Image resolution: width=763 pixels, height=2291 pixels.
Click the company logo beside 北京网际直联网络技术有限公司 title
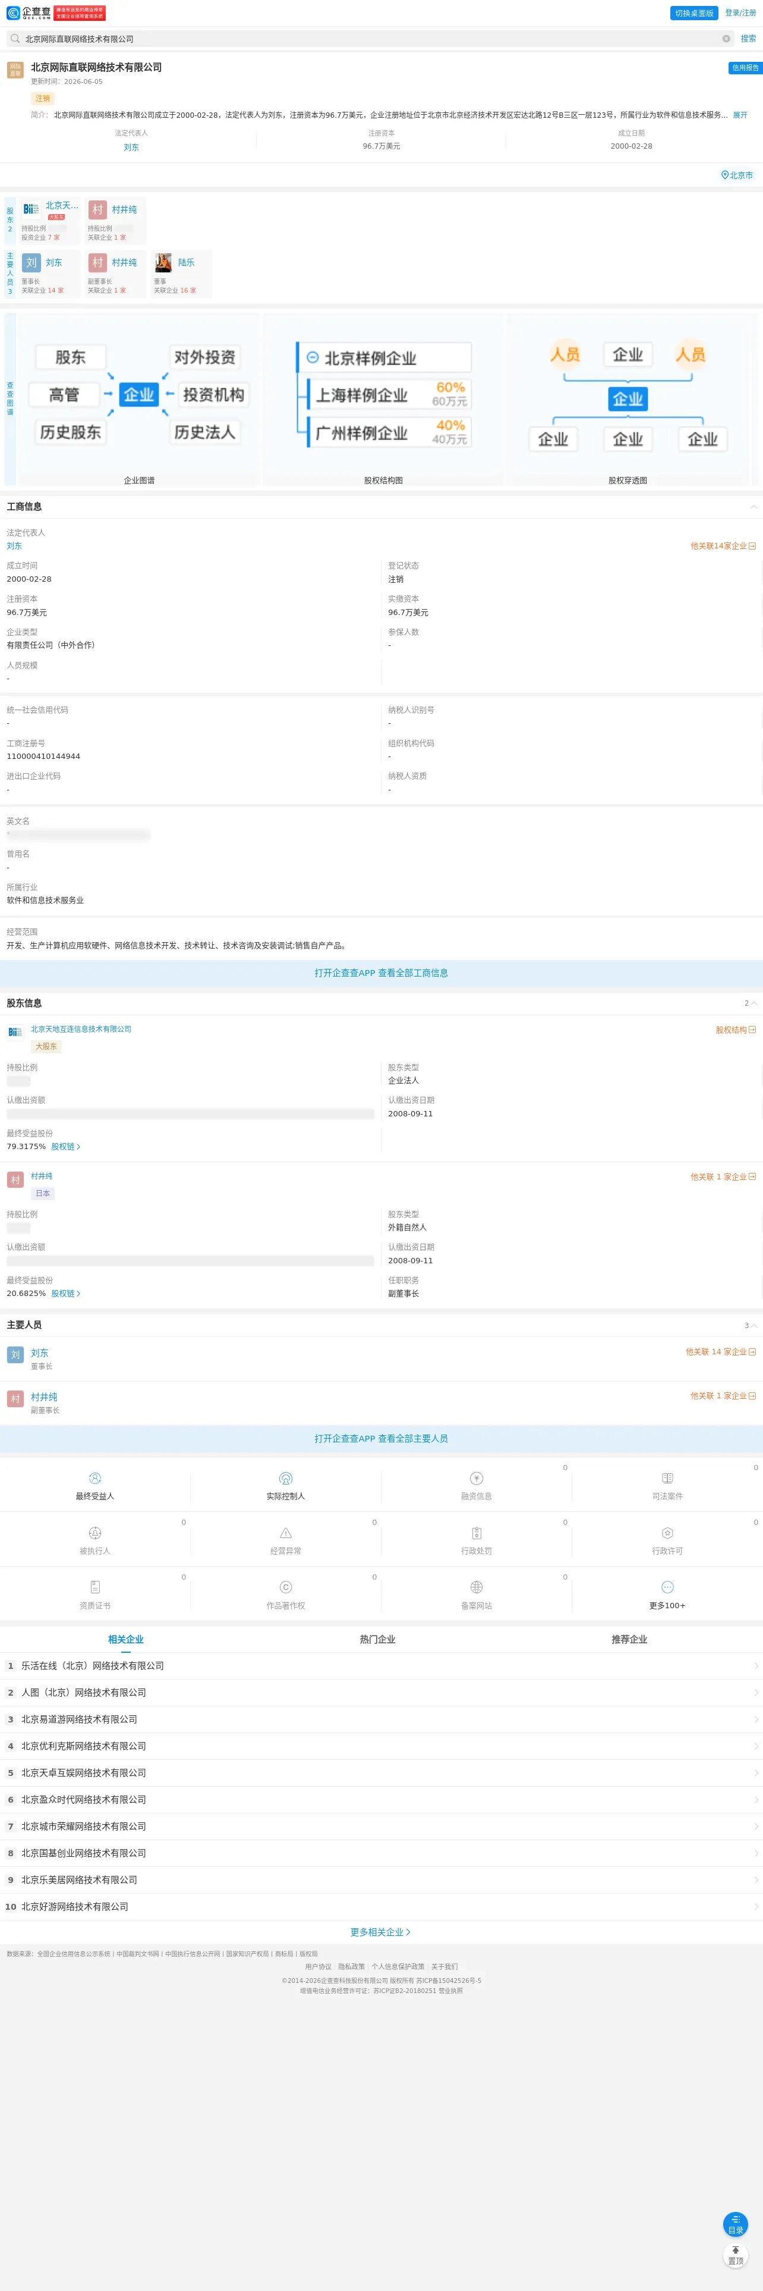[x=15, y=70]
